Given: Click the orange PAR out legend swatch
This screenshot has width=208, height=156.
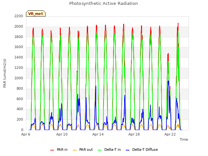Looking at the screenshot, I should pyautogui.click(x=75, y=150).
